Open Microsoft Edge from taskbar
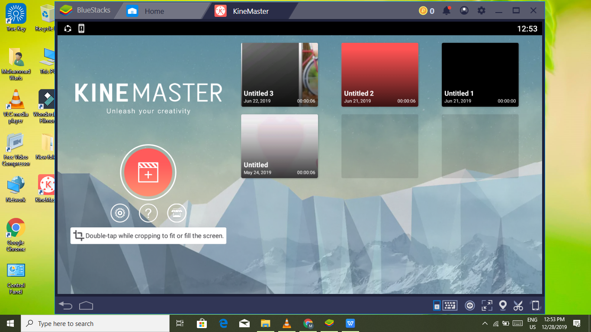 point(223,323)
